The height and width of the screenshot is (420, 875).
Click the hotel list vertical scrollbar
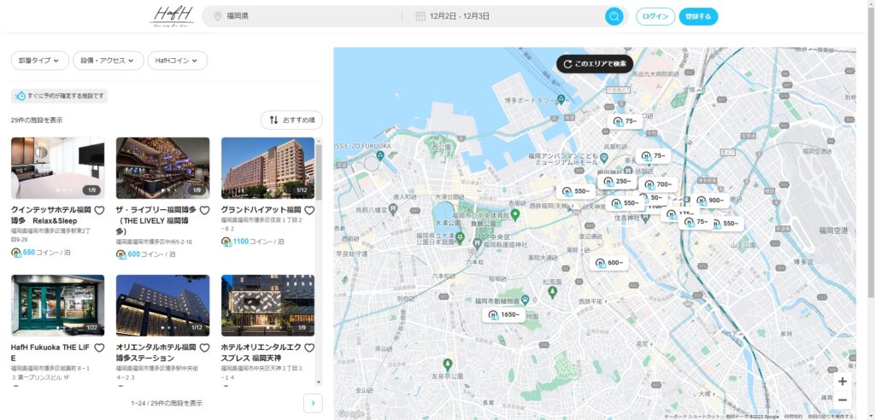click(x=319, y=172)
